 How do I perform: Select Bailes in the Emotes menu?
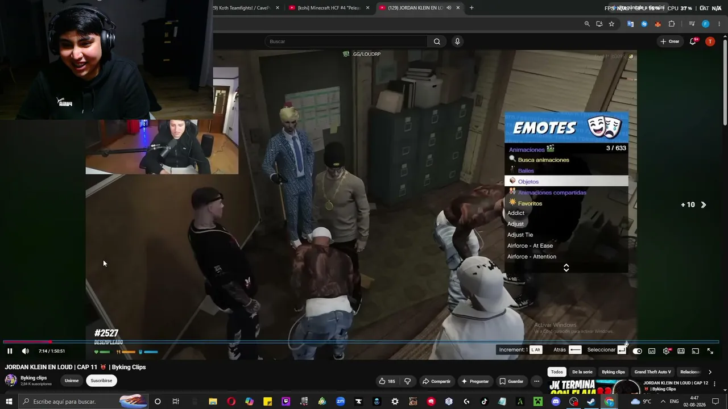point(566,170)
